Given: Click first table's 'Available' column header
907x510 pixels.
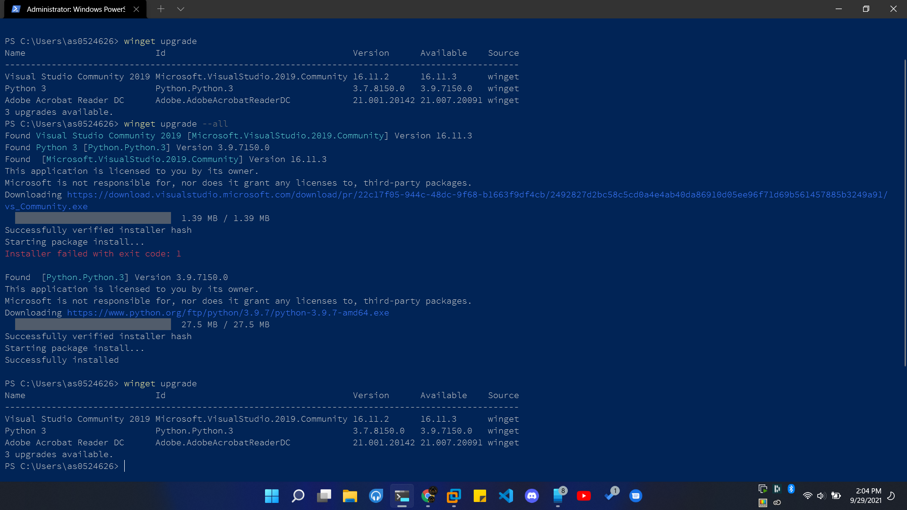Looking at the screenshot, I should 444,53.
